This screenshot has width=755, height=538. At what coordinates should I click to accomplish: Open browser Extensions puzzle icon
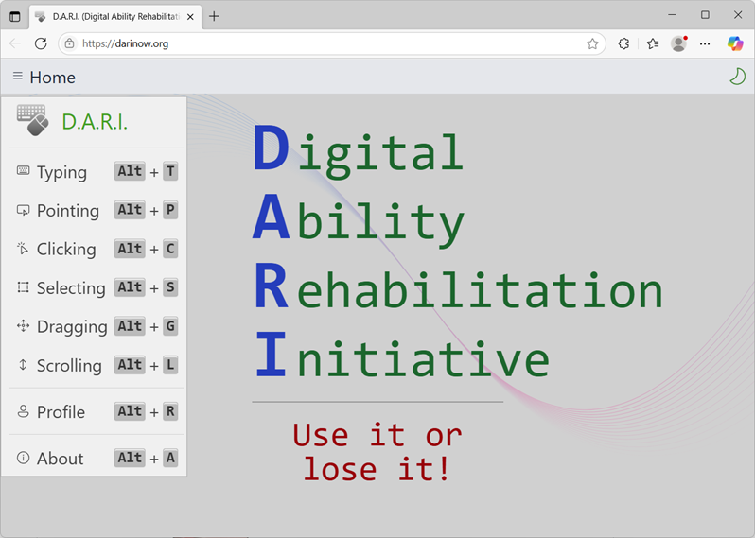pyautogui.click(x=623, y=43)
